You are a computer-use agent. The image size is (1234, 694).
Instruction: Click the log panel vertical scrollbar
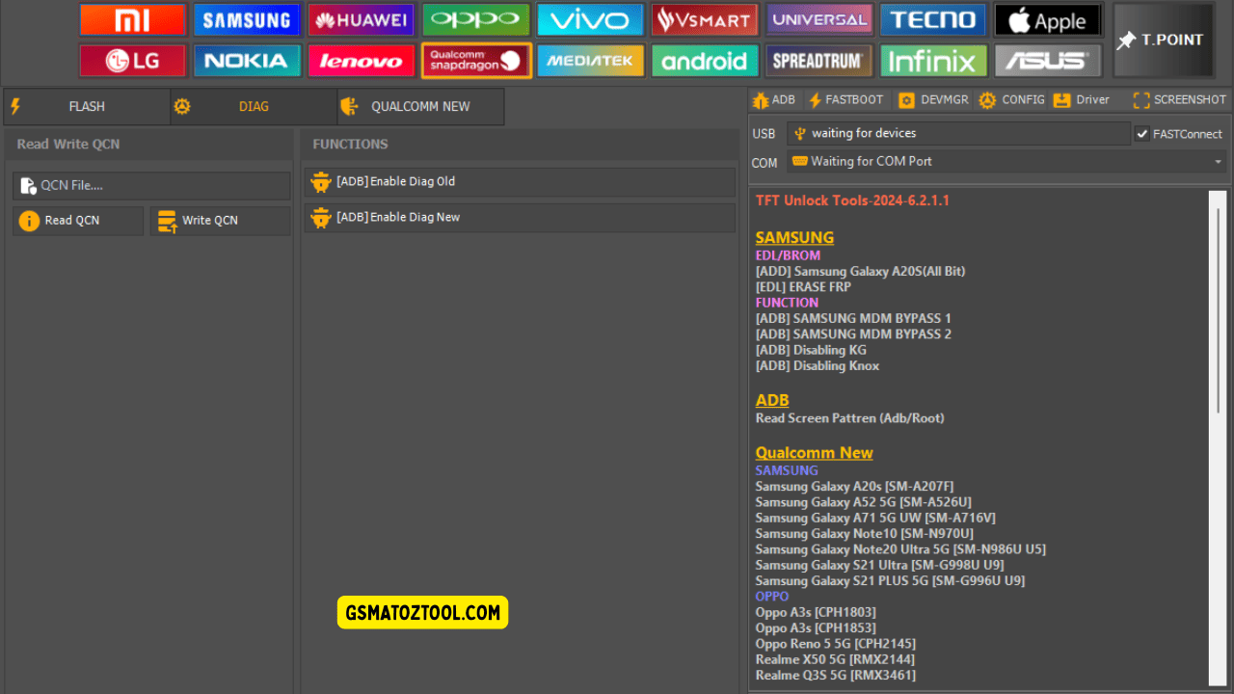coord(1218,308)
